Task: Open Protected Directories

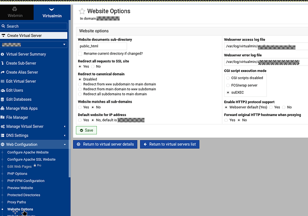Action: (24, 195)
